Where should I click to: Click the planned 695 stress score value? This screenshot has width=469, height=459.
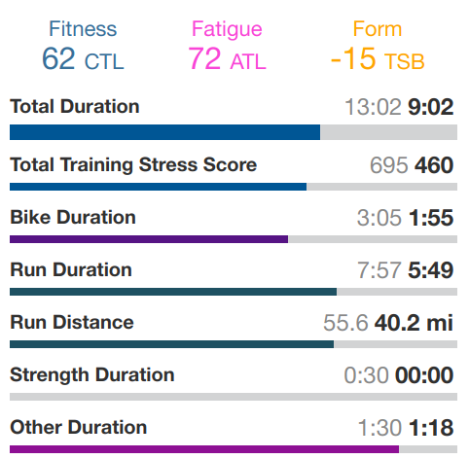(388, 165)
